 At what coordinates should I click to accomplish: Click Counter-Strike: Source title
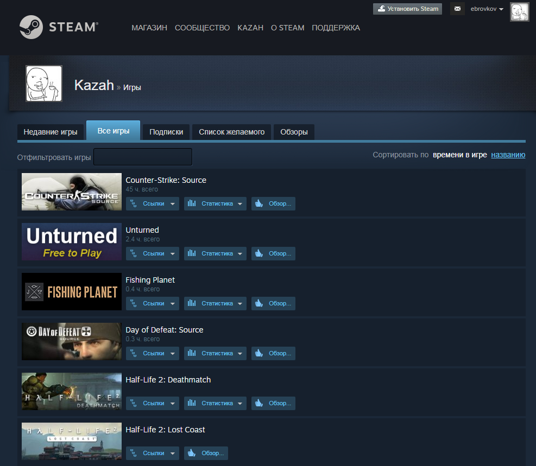pos(166,180)
